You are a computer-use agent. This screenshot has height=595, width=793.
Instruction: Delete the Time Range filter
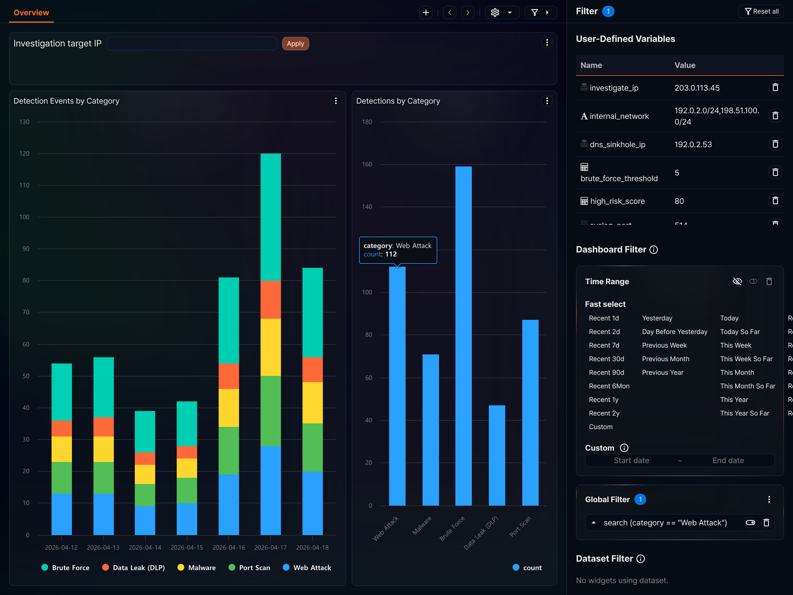[x=769, y=282]
